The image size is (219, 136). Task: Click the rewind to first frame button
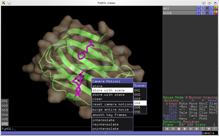(167, 129)
